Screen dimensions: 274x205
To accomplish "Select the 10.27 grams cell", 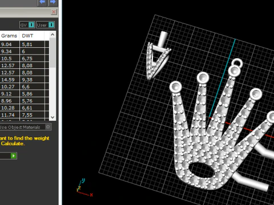I will tap(10, 87).
